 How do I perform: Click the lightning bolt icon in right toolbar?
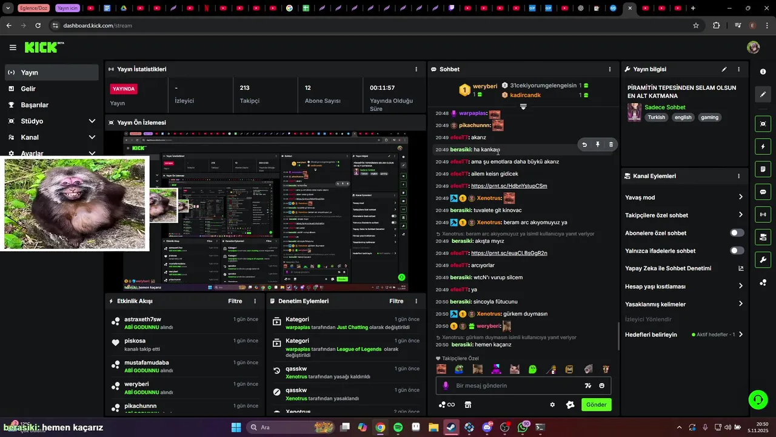click(763, 146)
